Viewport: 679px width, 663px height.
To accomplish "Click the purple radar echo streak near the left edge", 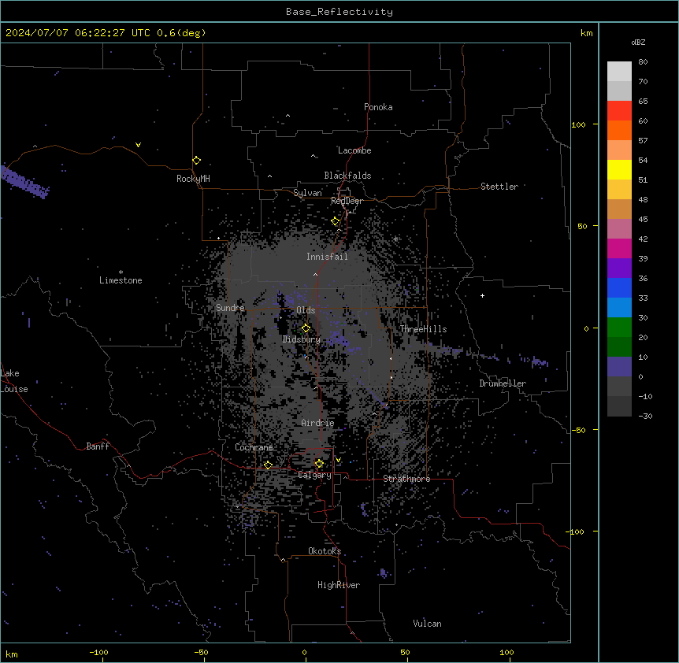I will [x=24, y=182].
